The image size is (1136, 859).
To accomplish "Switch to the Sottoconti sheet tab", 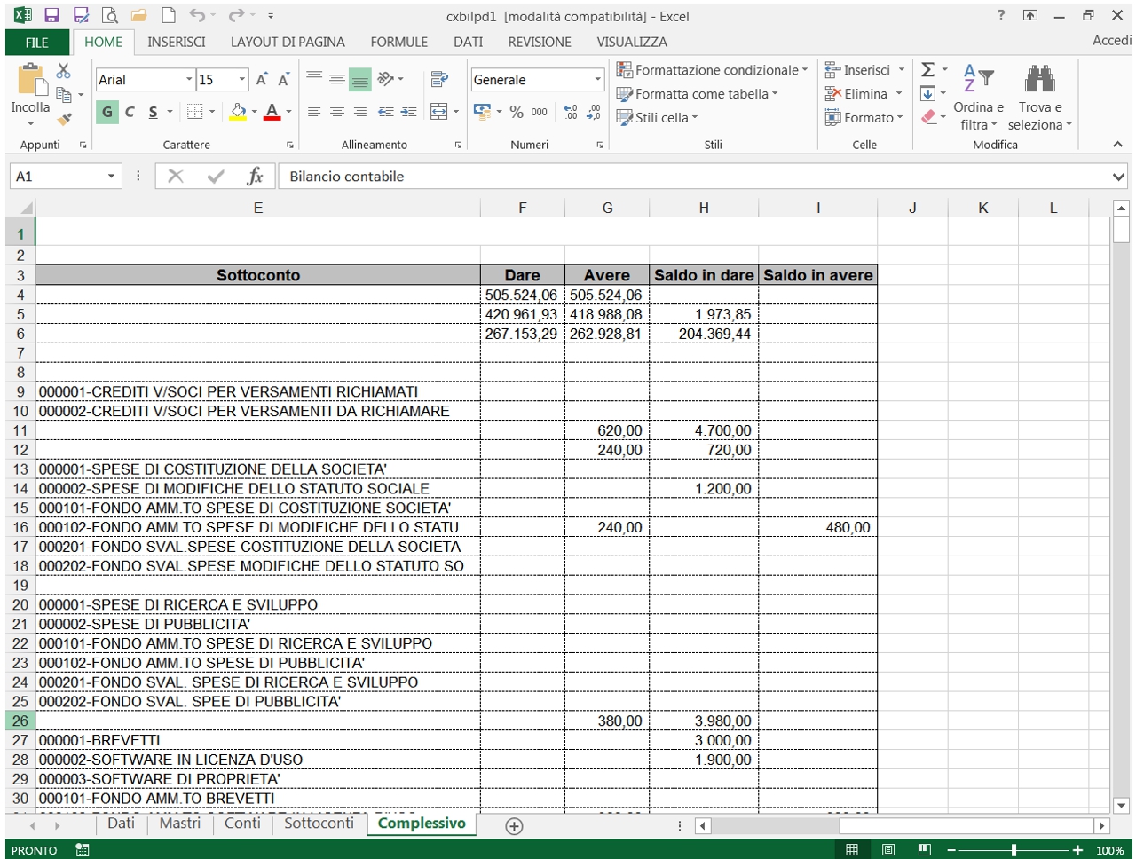I will click(319, 823).
